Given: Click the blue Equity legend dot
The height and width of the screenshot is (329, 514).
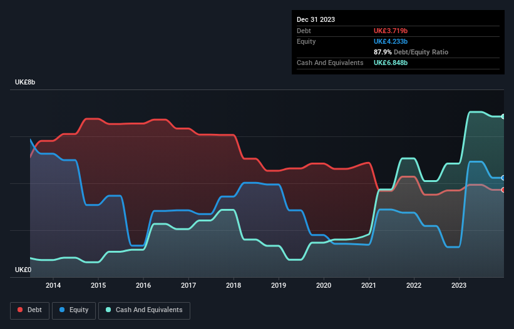Looking at the screenshot, I should 62,310.
